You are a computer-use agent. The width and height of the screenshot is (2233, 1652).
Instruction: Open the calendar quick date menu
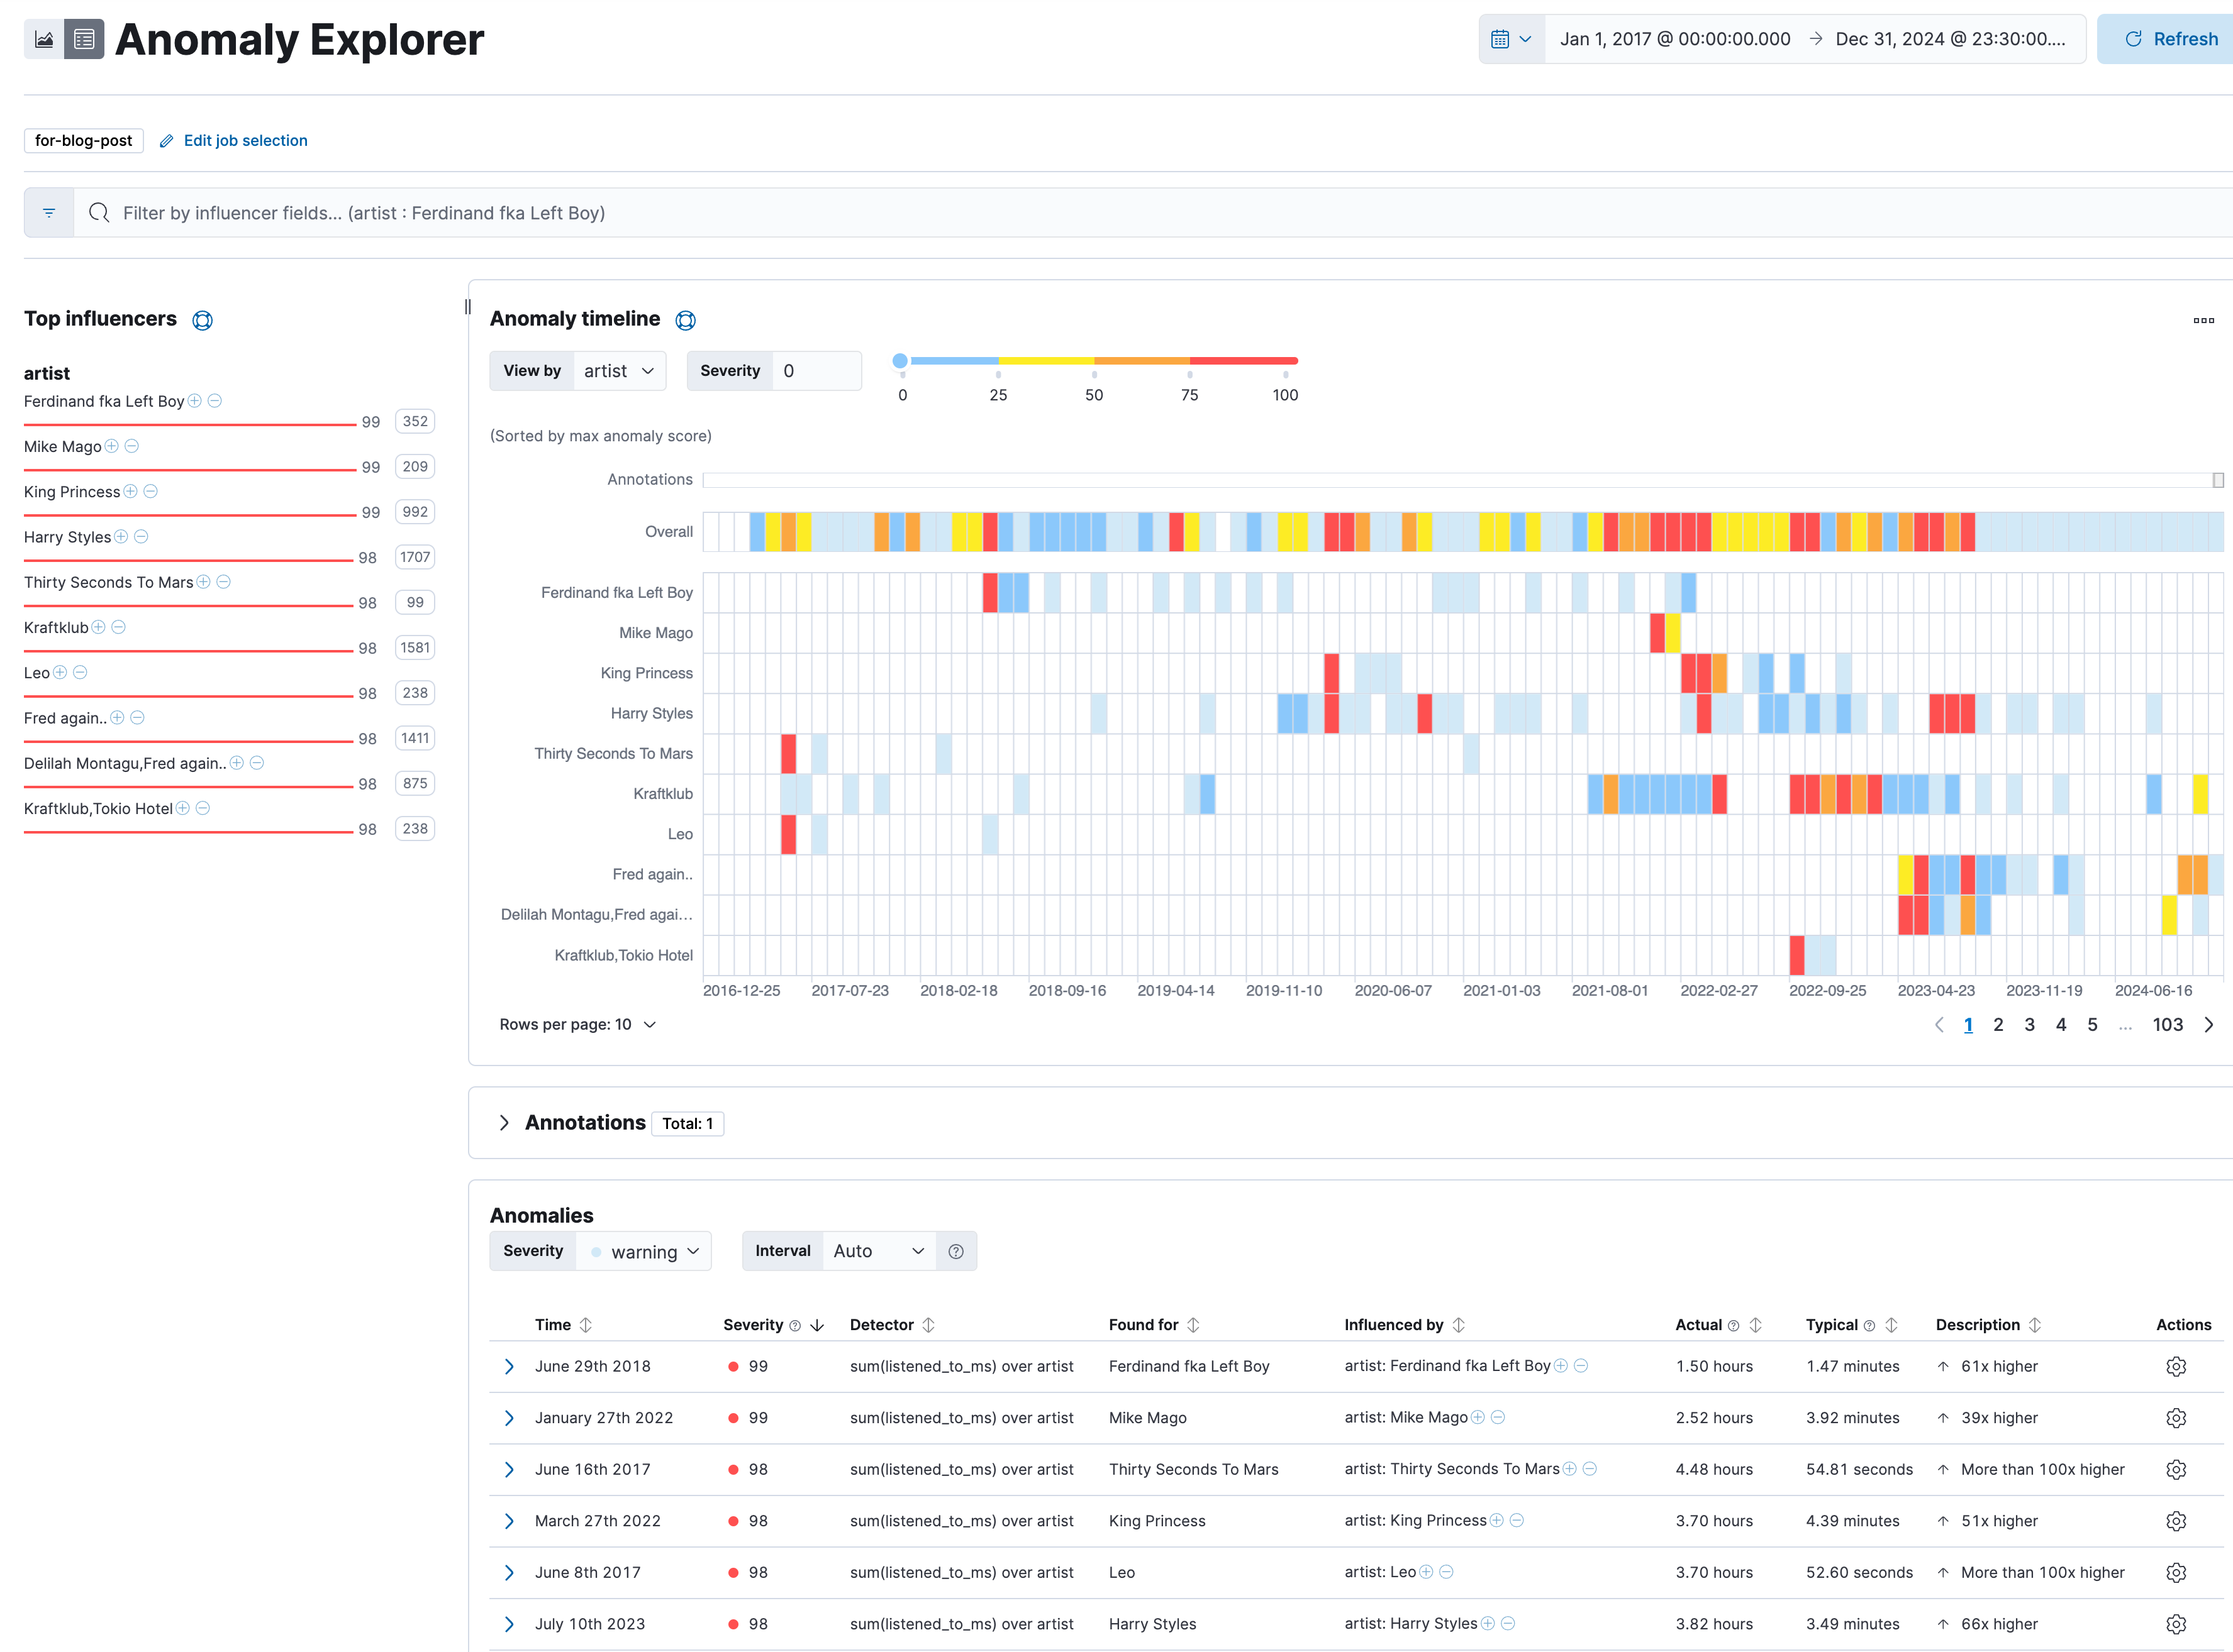1511,39
